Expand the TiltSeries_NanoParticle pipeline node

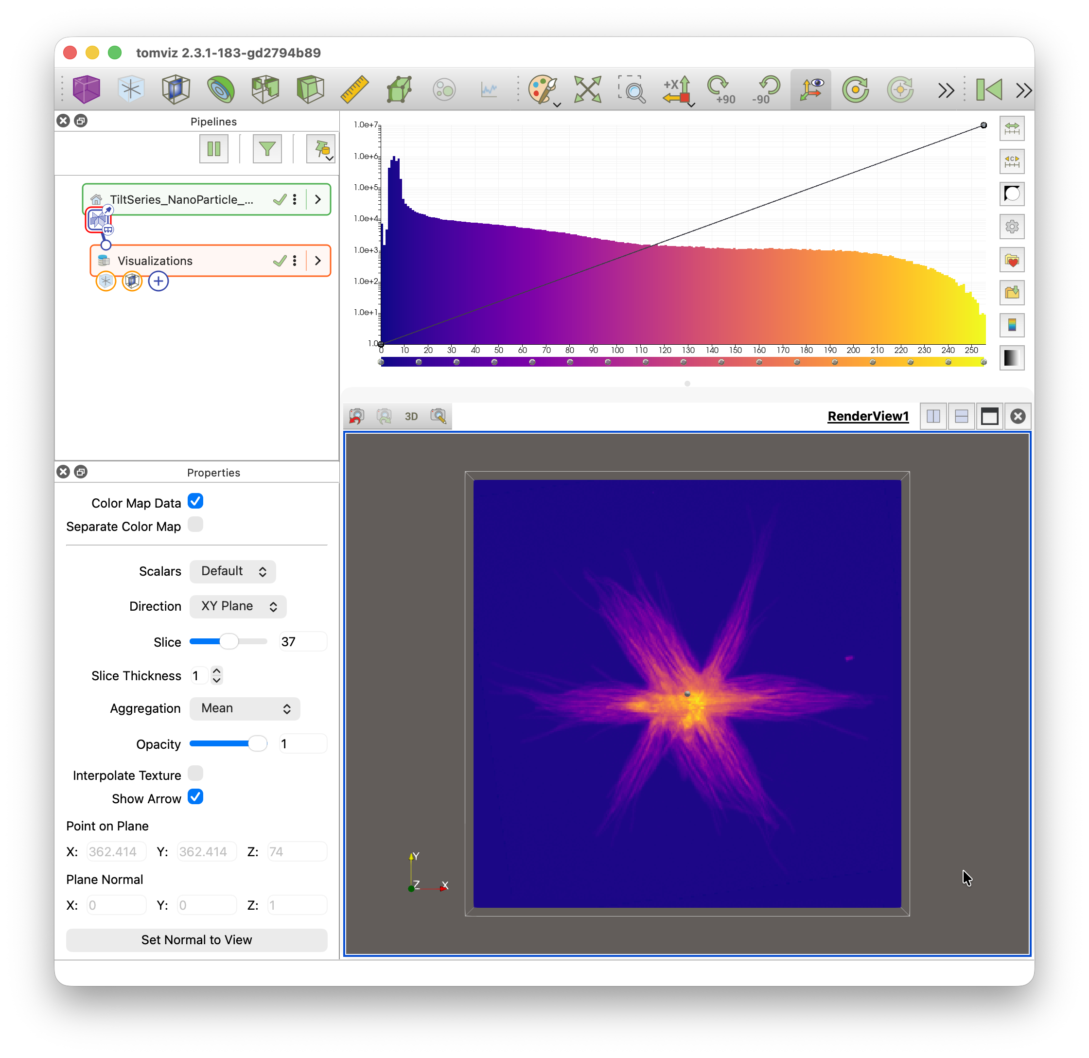[x=318, y=199]
